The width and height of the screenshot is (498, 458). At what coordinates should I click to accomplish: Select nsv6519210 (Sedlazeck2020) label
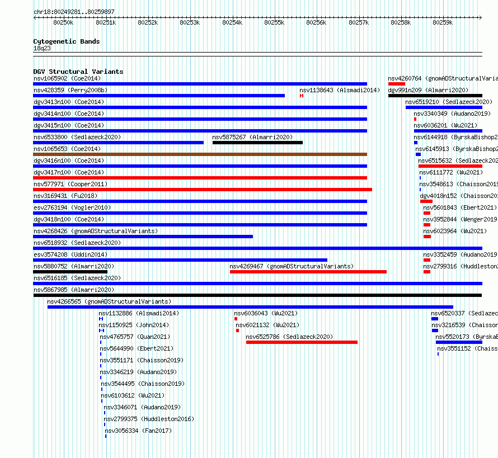(x=449, y=102)
